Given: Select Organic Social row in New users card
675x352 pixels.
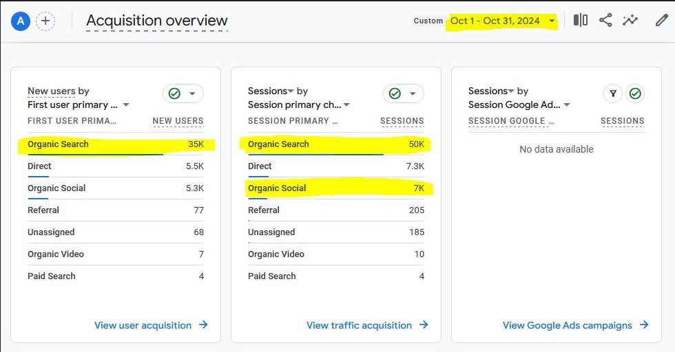Looking at the screenshot, I should point(116,188).
